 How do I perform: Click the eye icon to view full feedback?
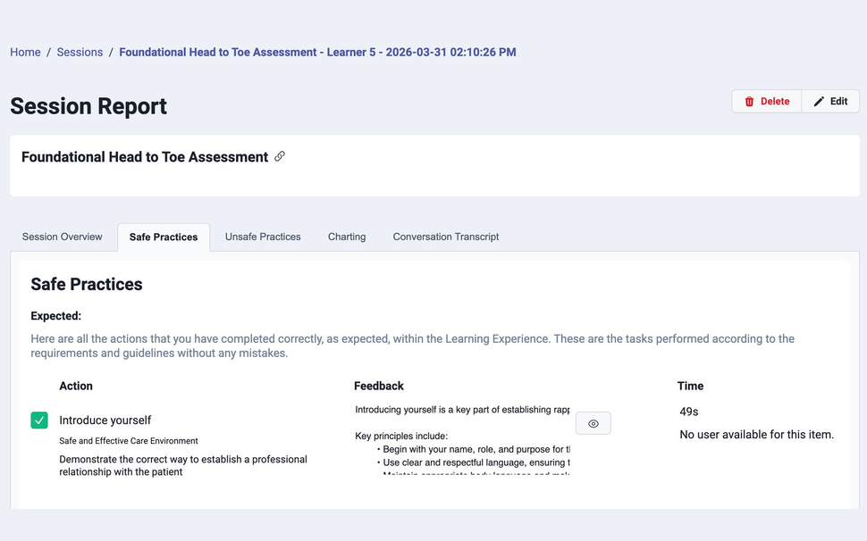point(593,423)
